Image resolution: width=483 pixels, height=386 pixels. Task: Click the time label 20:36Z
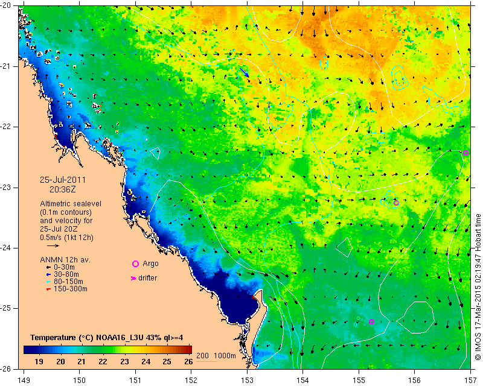[x=63, y=189]
